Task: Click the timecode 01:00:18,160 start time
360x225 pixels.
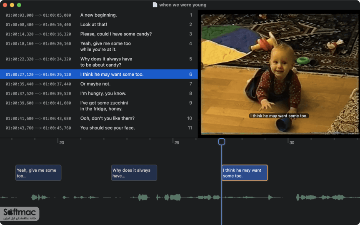Action: tap(20, 44)
